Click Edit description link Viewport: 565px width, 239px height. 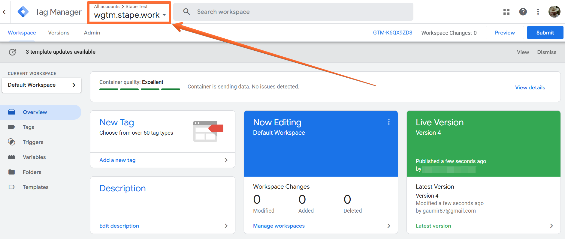pyautogui.click(x=119, y=226)
